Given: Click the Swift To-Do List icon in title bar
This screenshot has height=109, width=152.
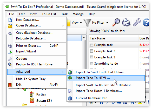Looking at the screenshot, I should coord(7,7).
